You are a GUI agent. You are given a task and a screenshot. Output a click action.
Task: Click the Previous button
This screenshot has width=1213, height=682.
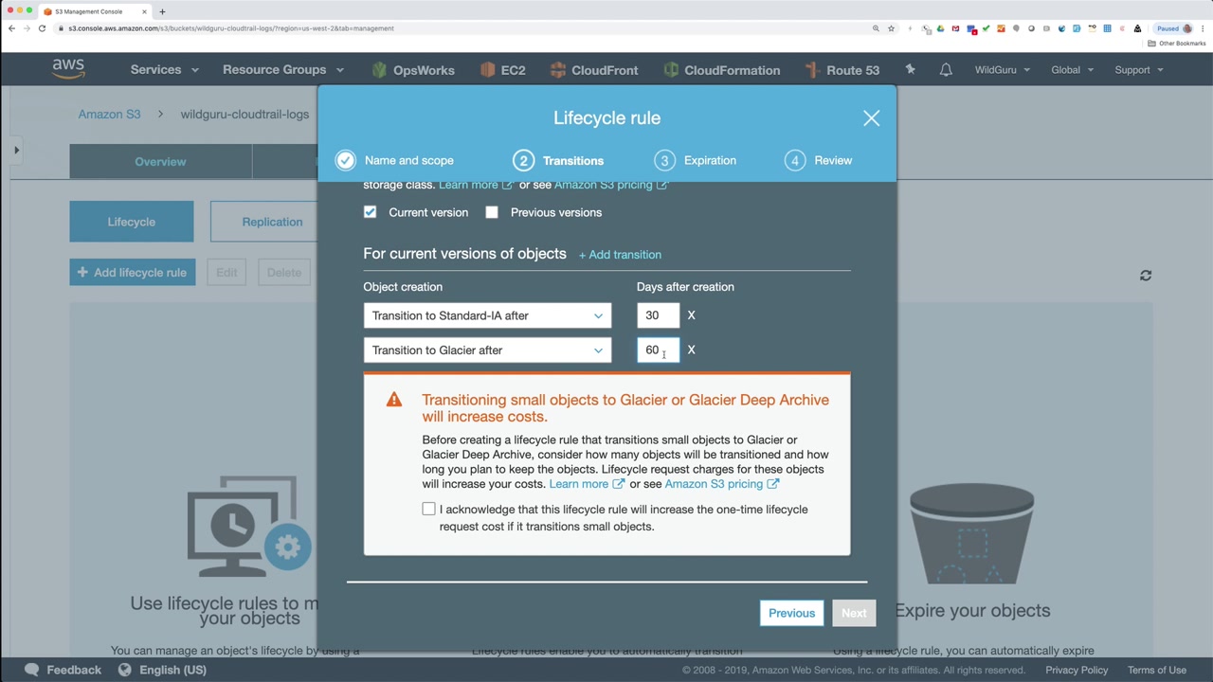792,613
